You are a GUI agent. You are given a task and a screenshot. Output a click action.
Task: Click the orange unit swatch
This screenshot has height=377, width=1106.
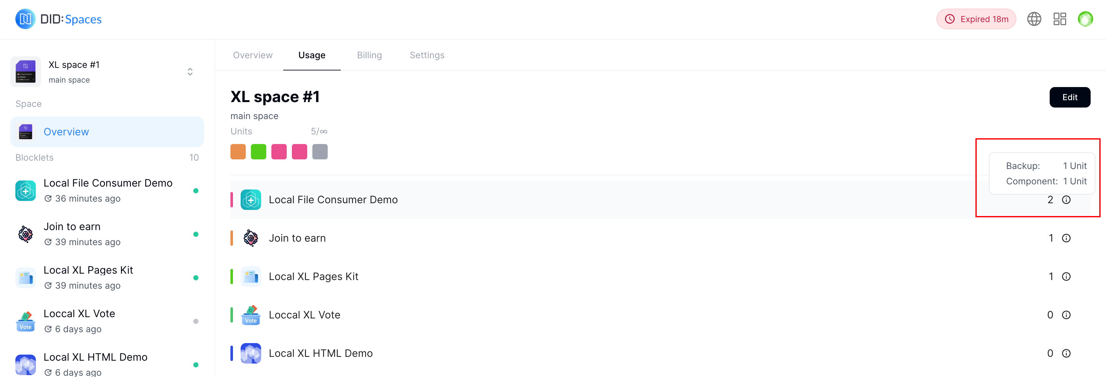tap(238, 152)
